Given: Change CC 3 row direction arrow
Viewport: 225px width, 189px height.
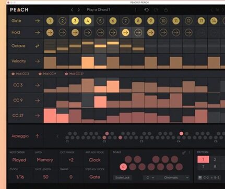Looking at the screenshot, I should pyautogui.click(x=37, y=85).
